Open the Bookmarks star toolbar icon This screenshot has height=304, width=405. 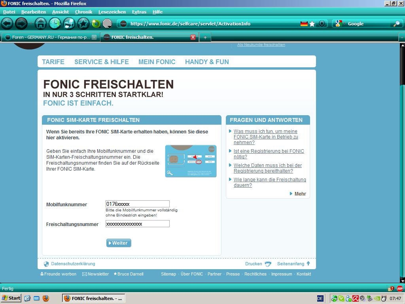(83, 23)
